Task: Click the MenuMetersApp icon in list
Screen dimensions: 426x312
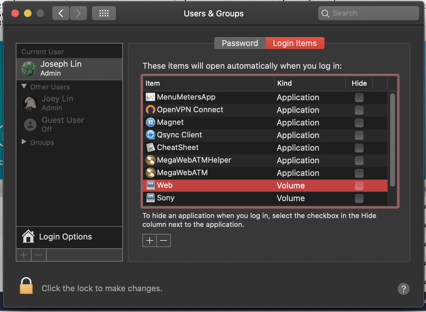Action: [x=150, y=97]
